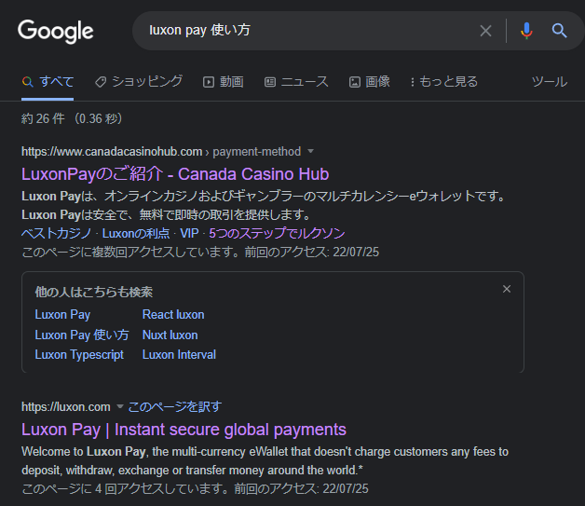Open ツール options
The height and width of the screenshot is (506, 585).
(550, 81)
